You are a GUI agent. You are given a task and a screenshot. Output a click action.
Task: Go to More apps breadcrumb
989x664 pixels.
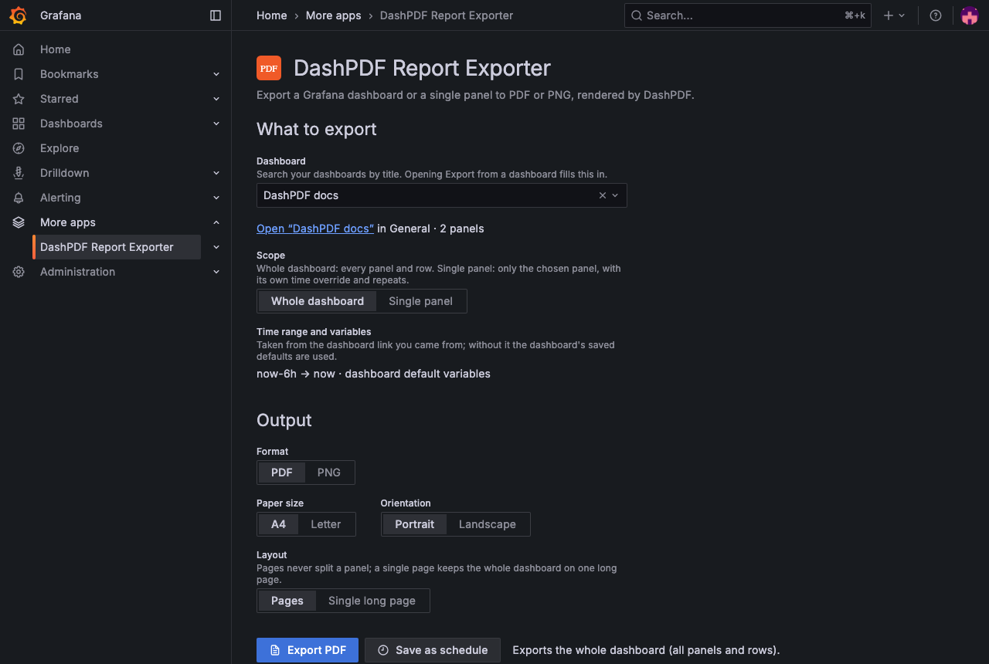pyautogui.click(x=334, y=15)
